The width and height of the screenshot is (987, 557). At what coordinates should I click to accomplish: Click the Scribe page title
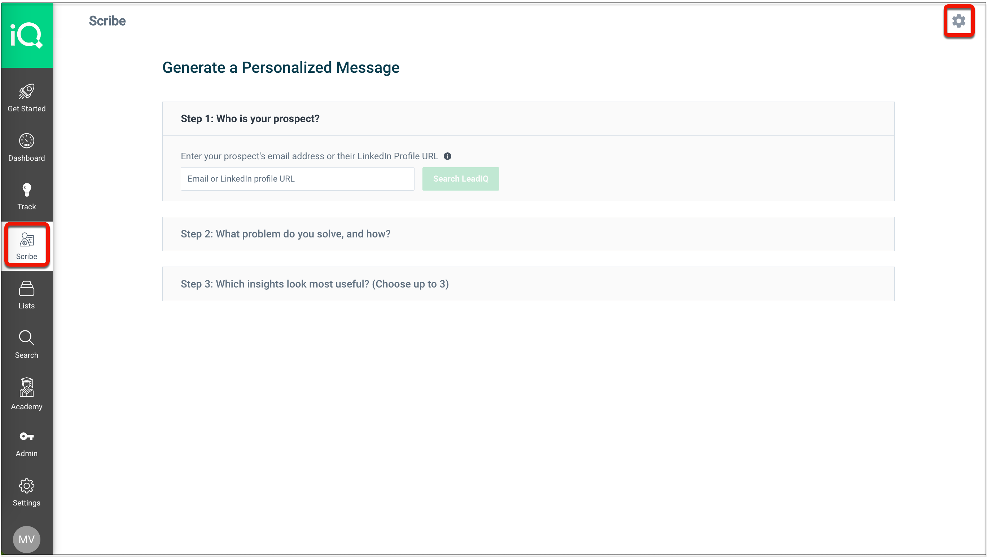point(107,21)
